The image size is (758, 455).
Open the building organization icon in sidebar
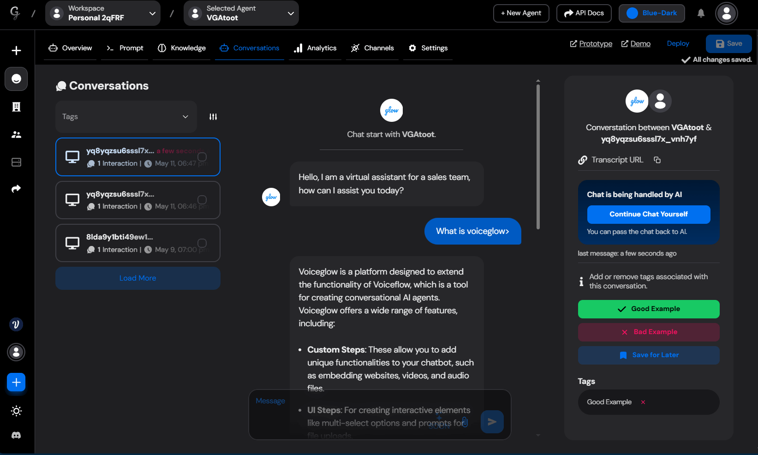click(16, 107)
